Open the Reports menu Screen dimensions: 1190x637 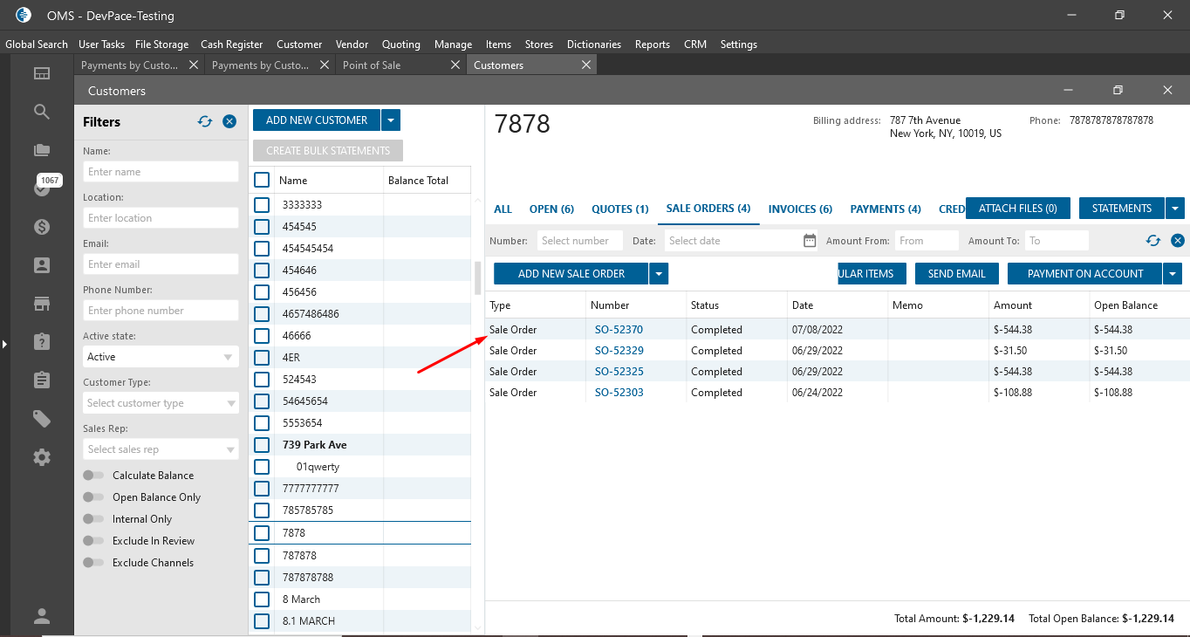pyautogui.click(x=653, y=45)
